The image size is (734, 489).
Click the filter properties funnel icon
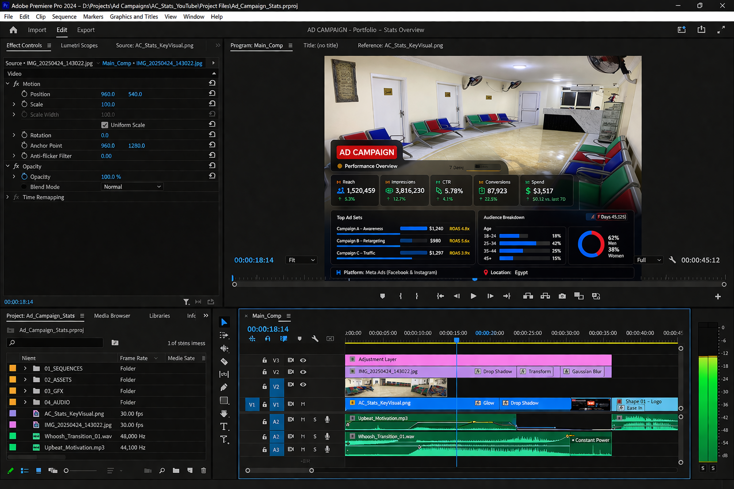tap(186, 302)
